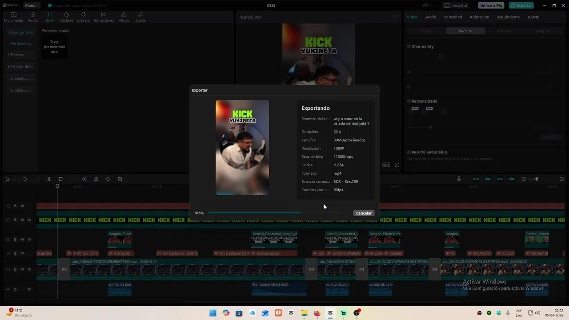Screen dimensions: 569x320
Task: Switch to the Recorte sub-tab
Action: (x=465, y=31)
